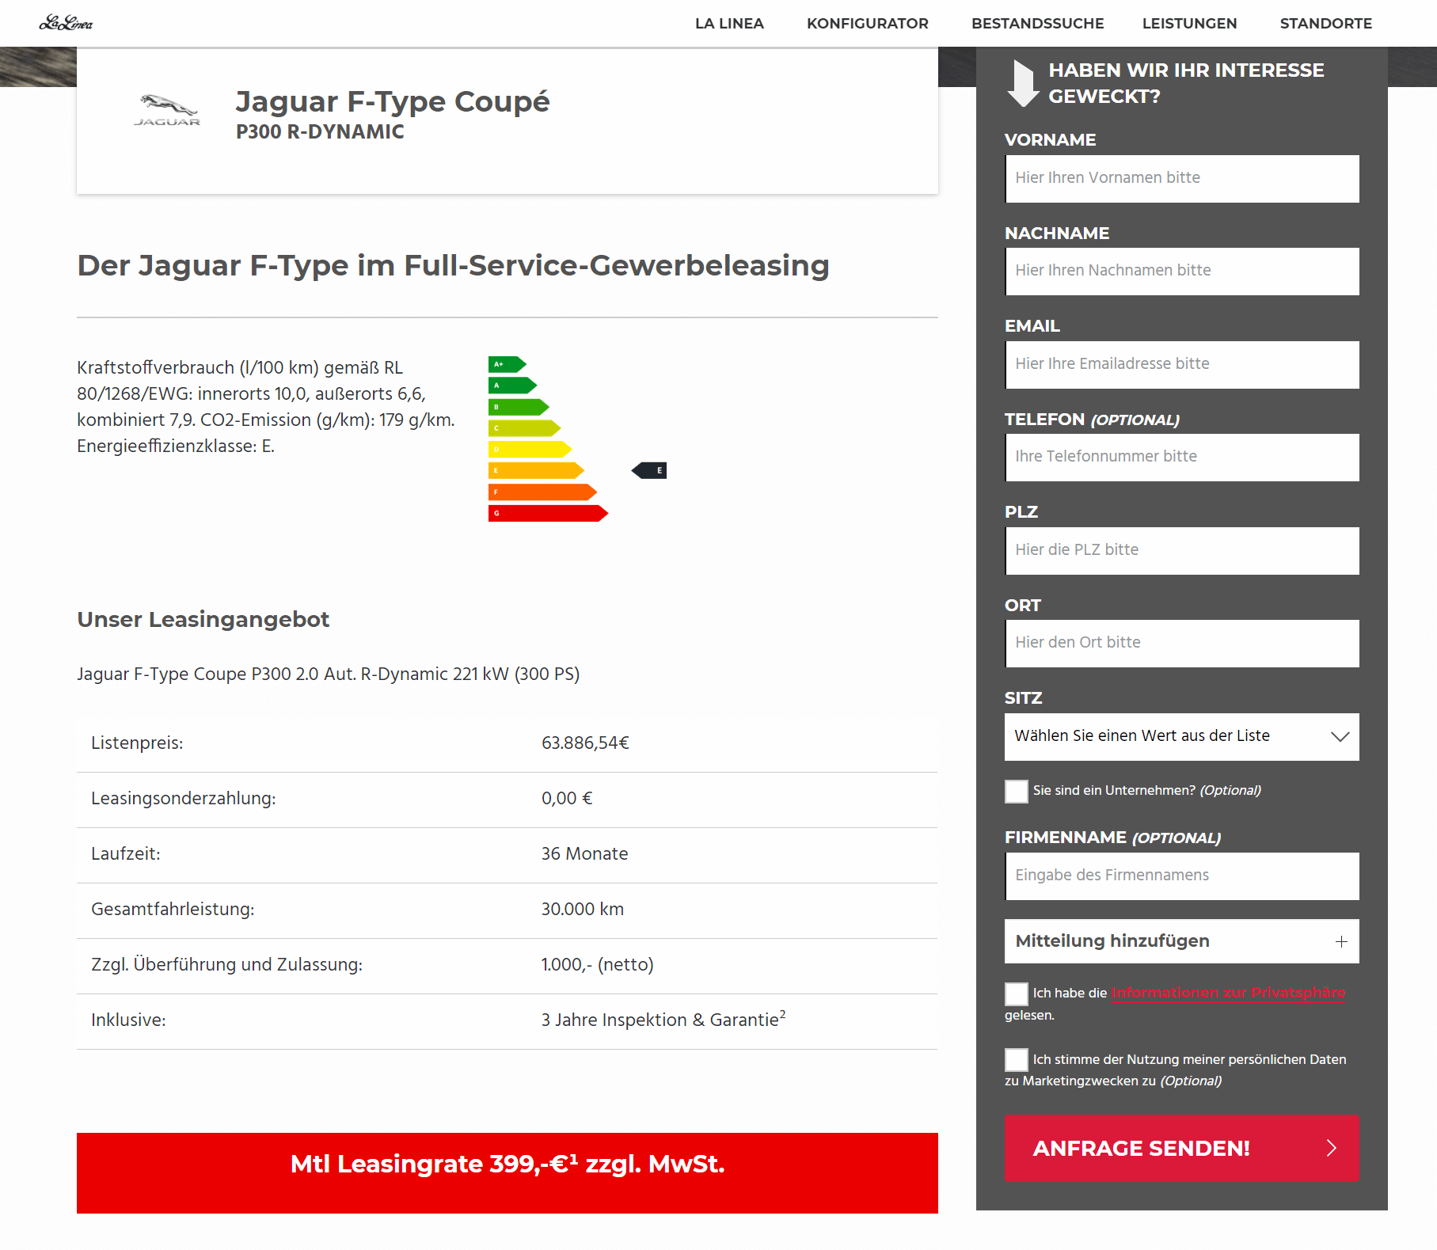Click the Laufzeit value 36 Monate
This screenshot has height=1250, width=1437.
click(x=584, y=853)
